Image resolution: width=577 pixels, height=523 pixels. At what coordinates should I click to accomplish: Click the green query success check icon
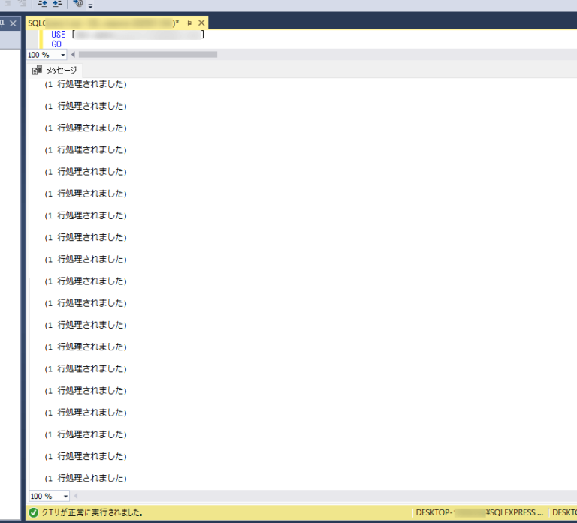click(34, 512)
